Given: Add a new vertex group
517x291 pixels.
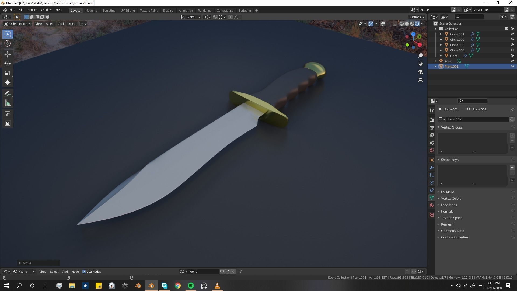Looking at the screenshot, I should click(512, 135).
